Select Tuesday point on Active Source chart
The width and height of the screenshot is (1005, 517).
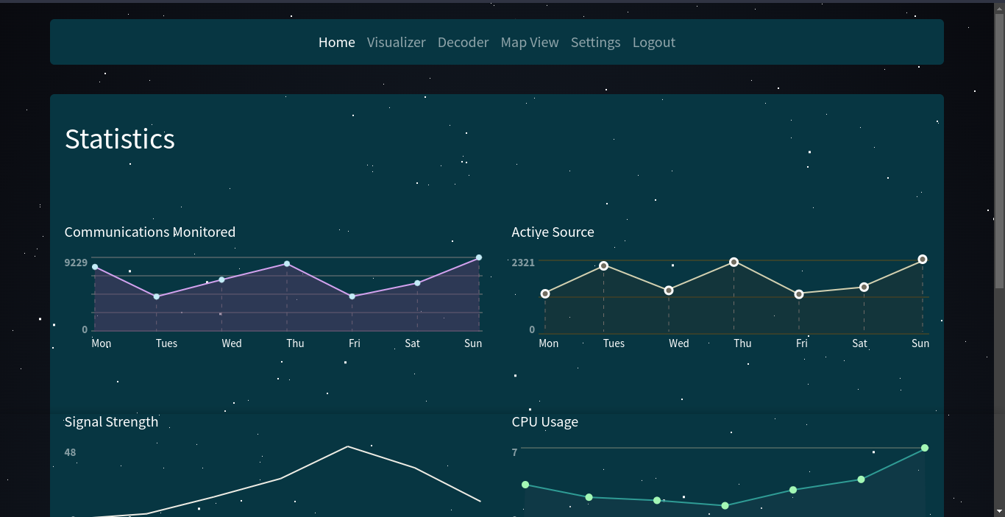pyautogui.click(x=604, y=265)
